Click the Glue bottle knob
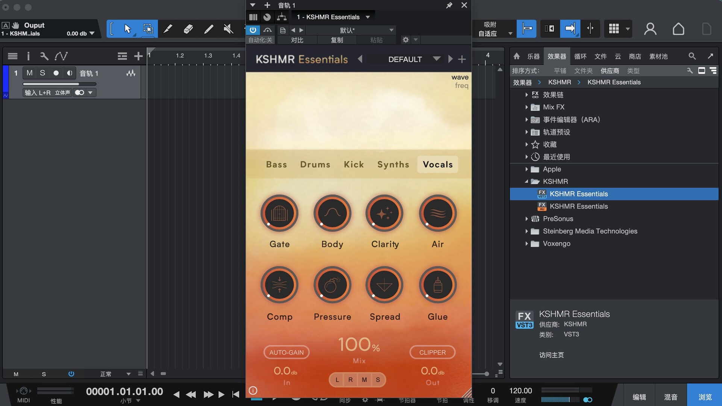Image resolution: width=722 pixels, height=406 pixels. [437, 285]
